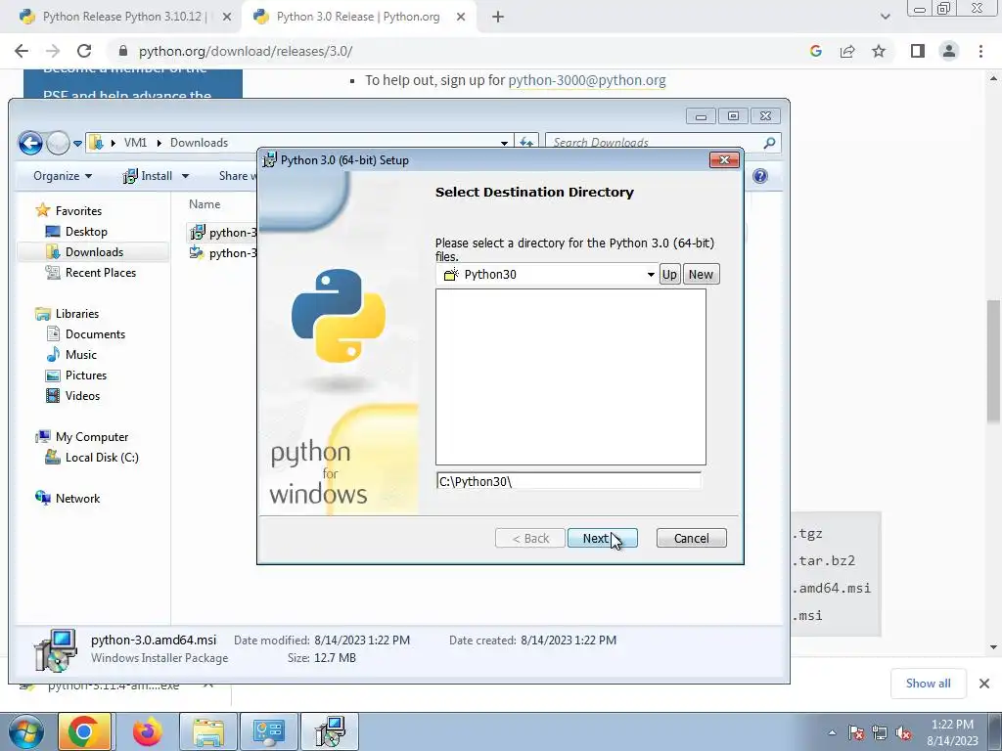Open Downloads in navigation pane

(x=94, y=251)
